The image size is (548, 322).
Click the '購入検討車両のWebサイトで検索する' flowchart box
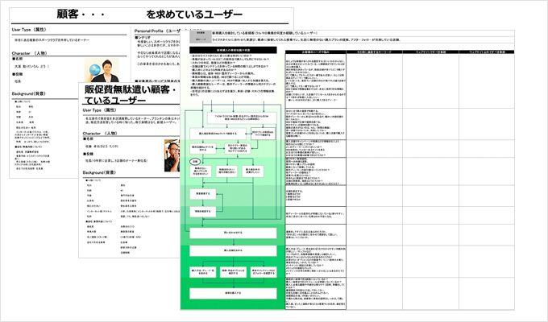pyautogui.click(x=218, y=134)
